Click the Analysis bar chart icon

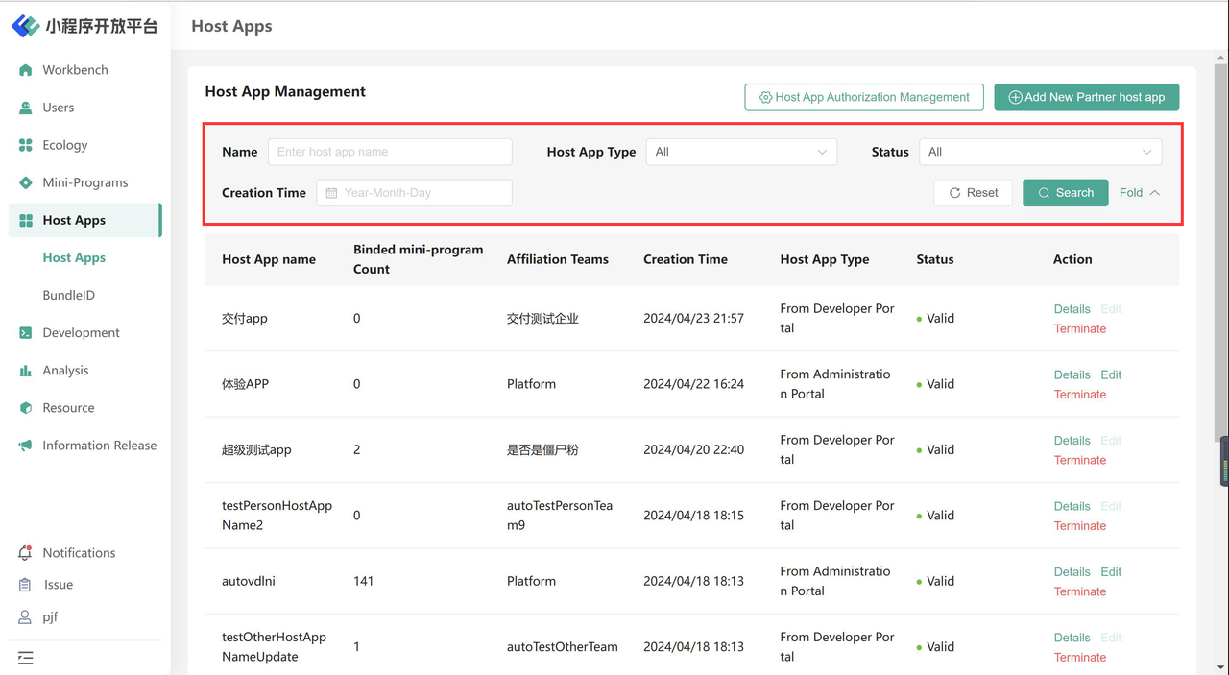coord(26,371)
